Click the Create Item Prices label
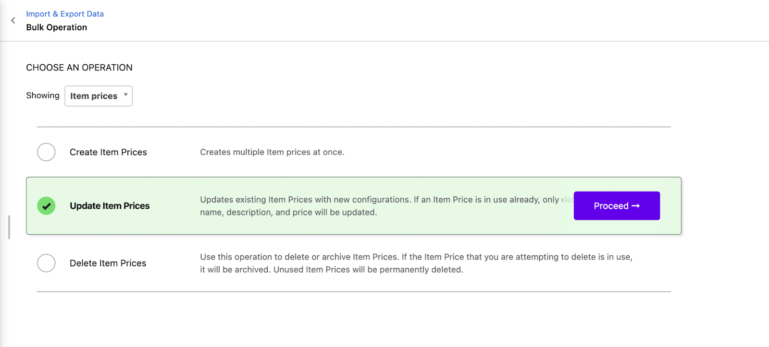The height and width of the screenshot is (347, 769). [108, 152]
